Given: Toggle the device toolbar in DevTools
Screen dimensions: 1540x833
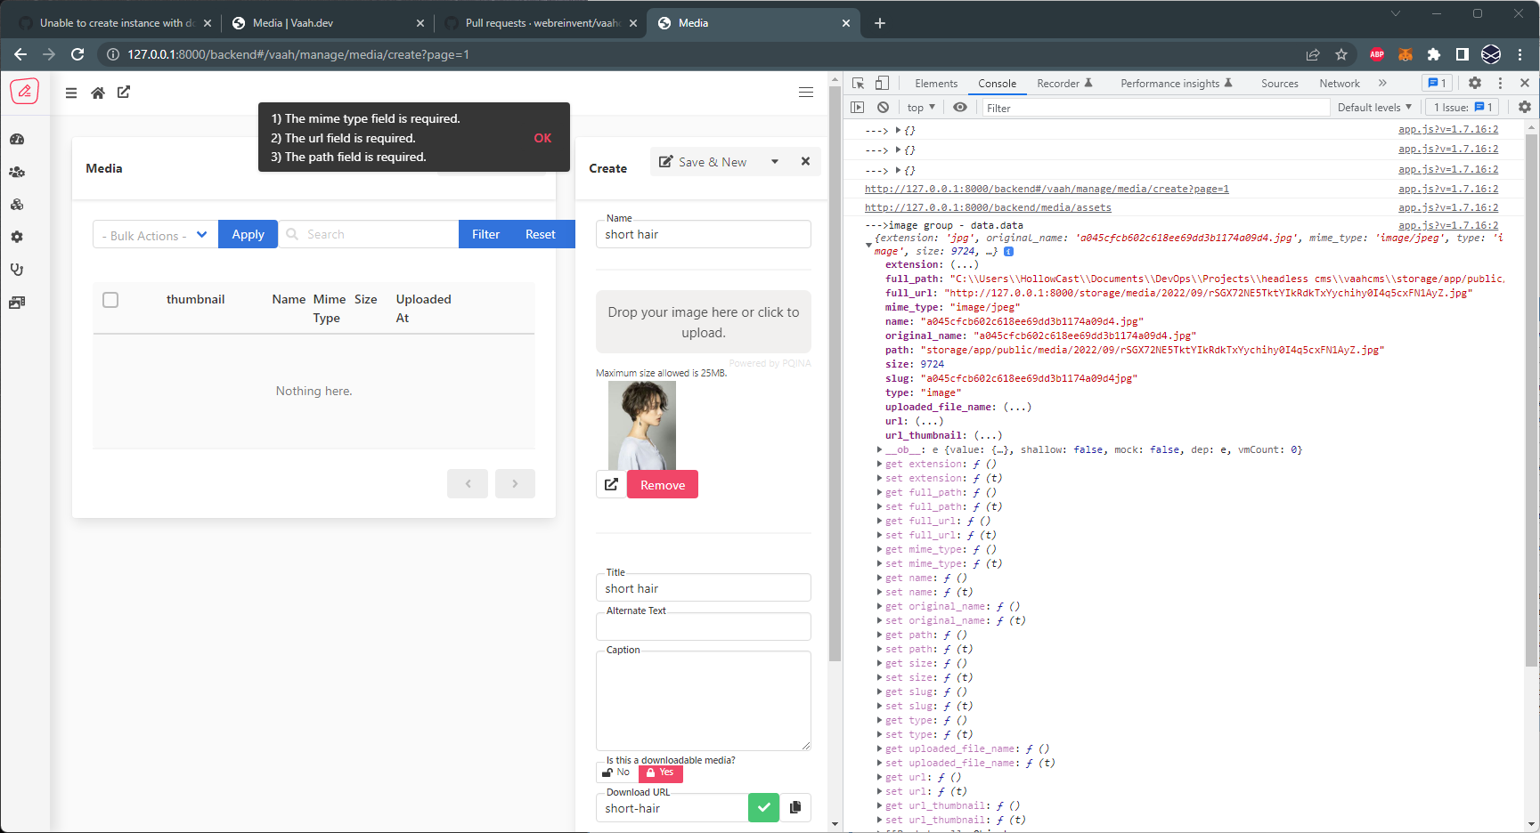Looking at the screenshot, I should (x=882, y=83).
